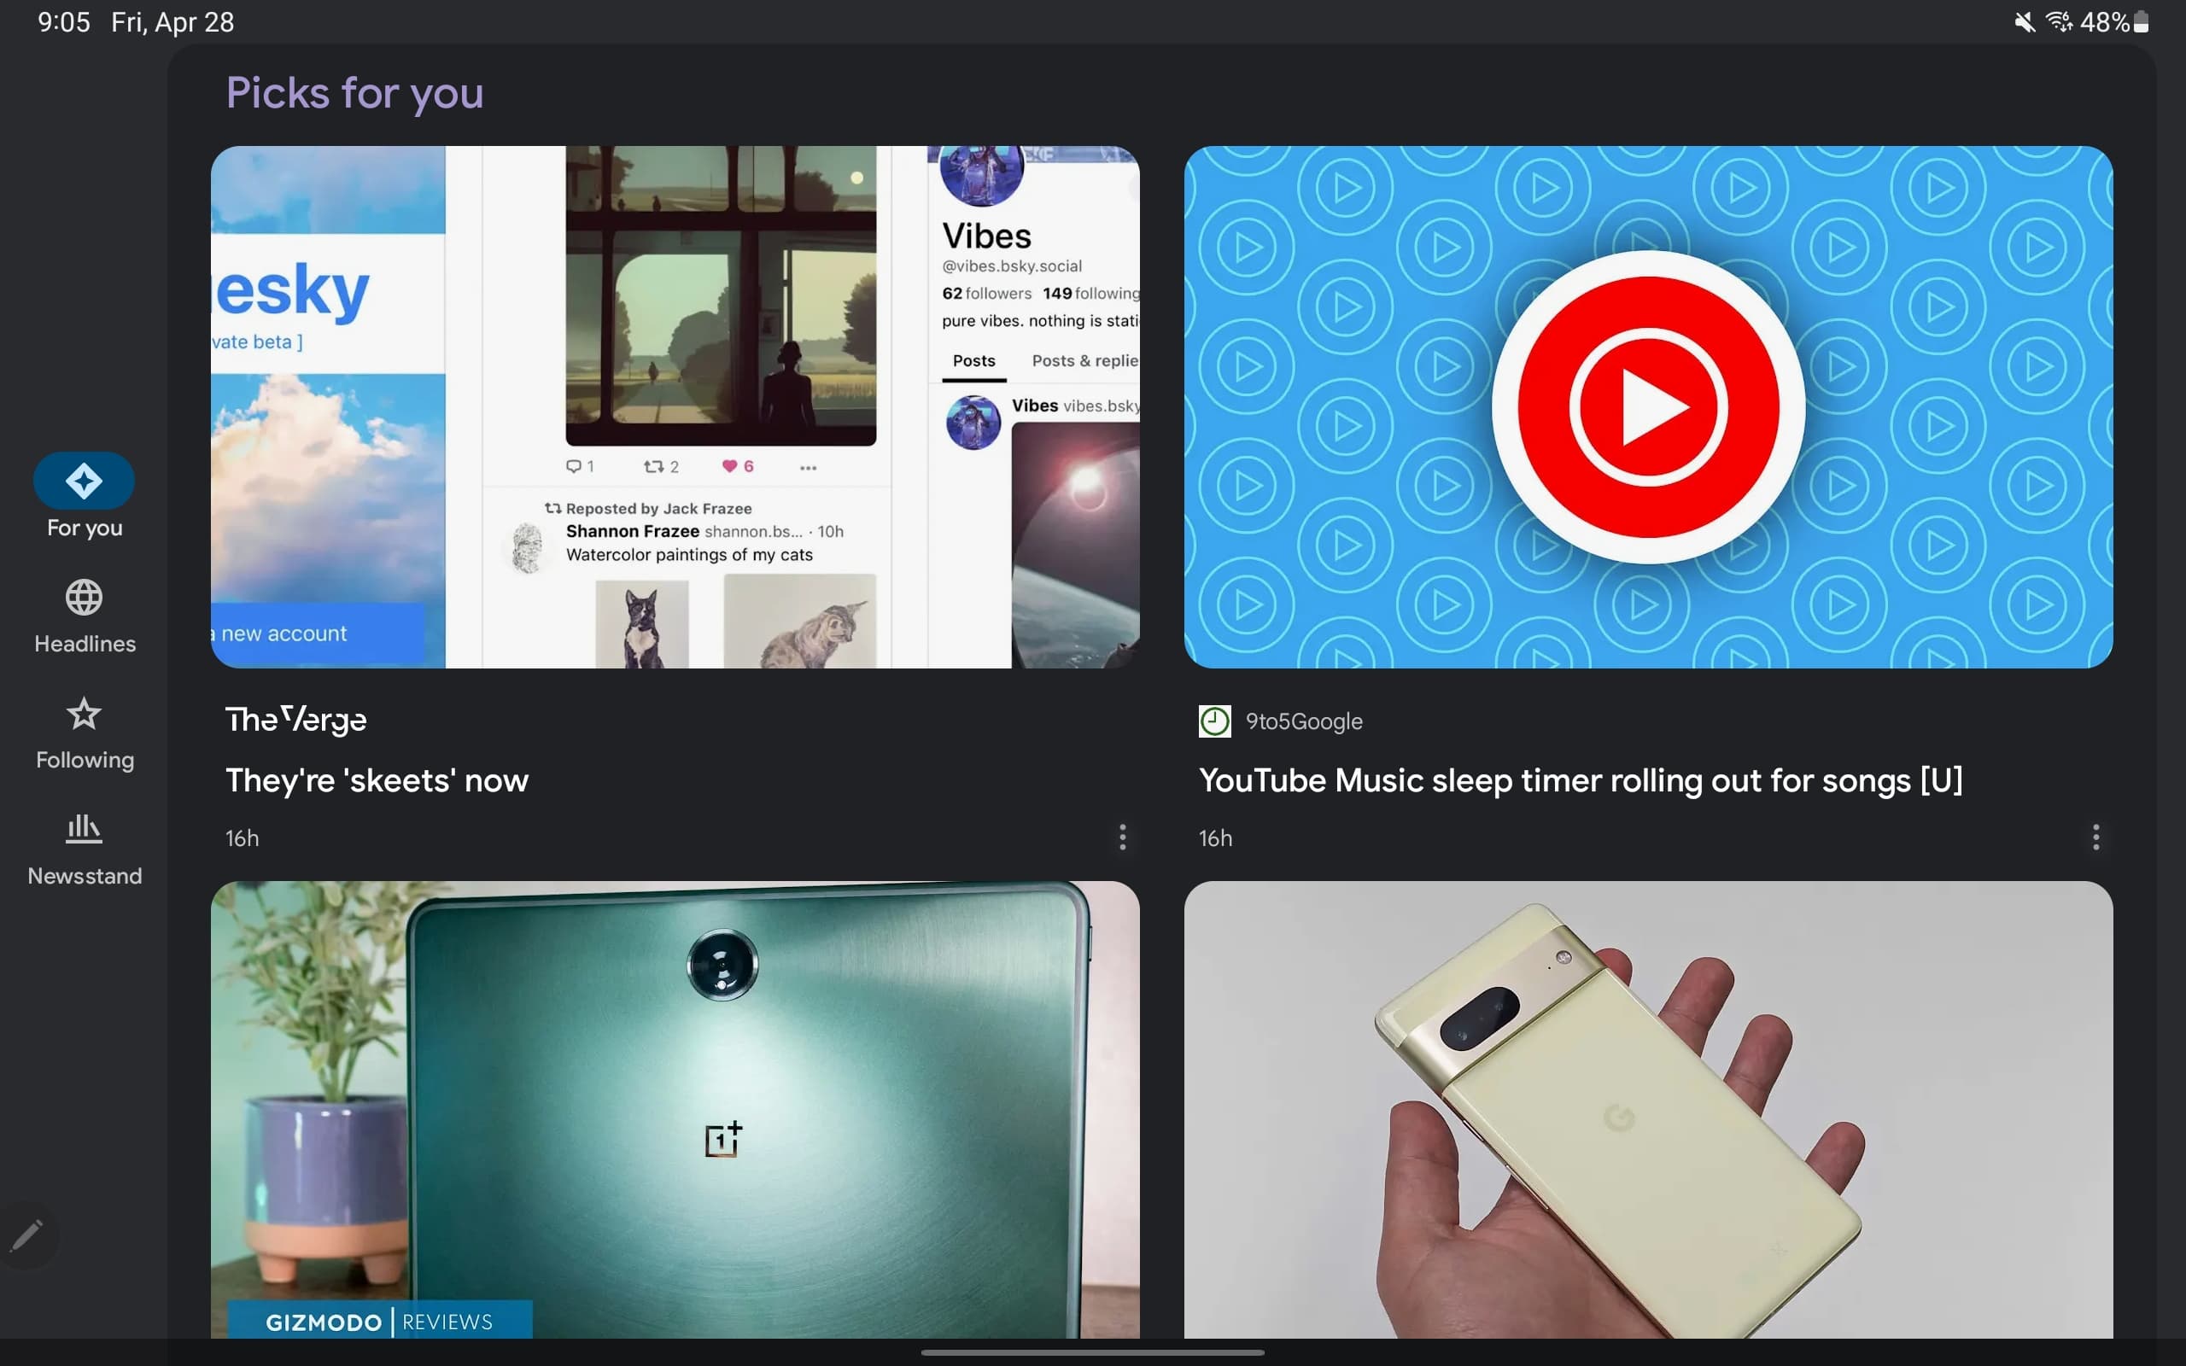Screen dimensions: 2186x1366
Task: Click the 9to5Google source logo icon
Action: (1214, 721)
